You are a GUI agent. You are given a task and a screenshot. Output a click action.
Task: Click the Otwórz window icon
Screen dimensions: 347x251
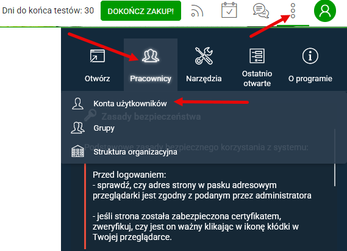(98, 56)
